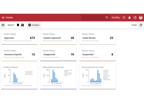Open the Suspended vendor card

98,54
